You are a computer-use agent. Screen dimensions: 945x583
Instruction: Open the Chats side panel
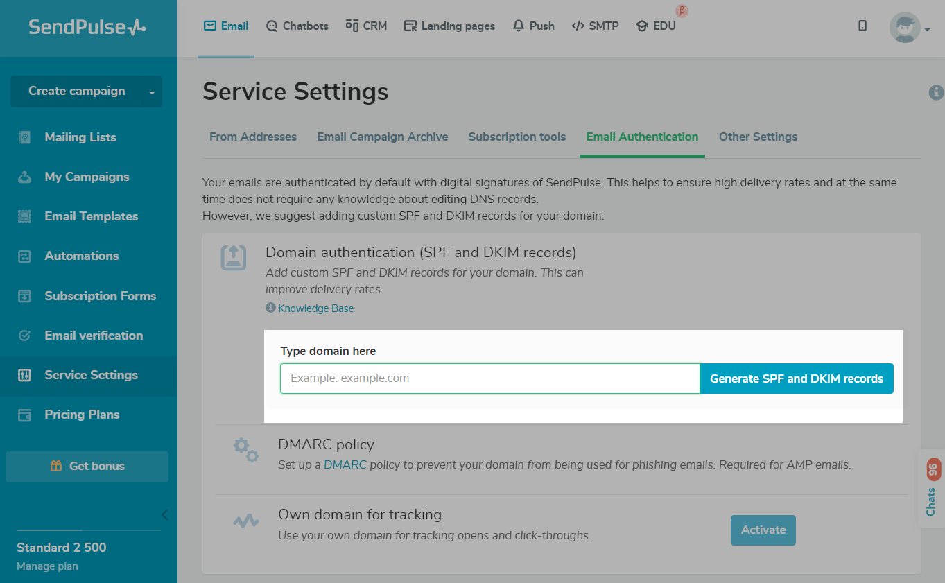pyautogui.click(x=932, y=489)
